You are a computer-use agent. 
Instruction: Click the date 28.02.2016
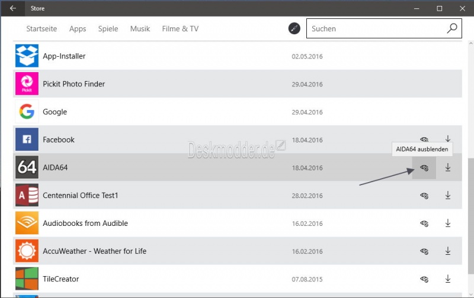click(307, 196)
